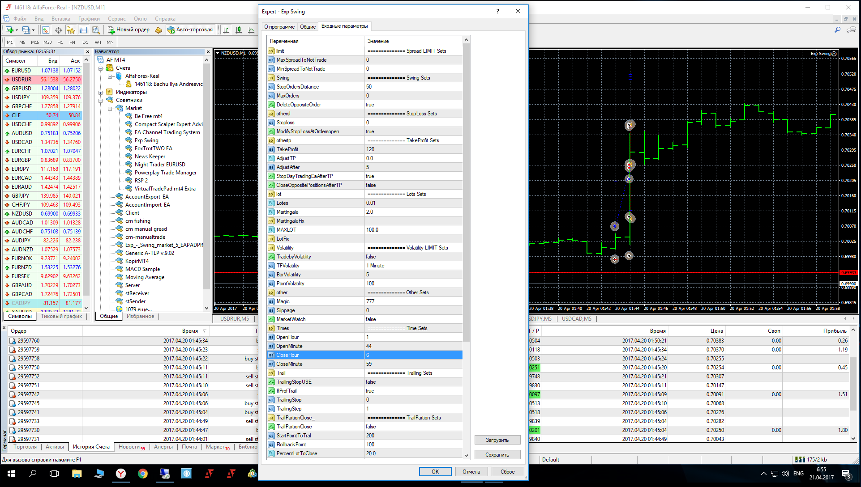Open Profiles dropdown arrow in toolbar
Viewport: 861px width, 487px height.
(x=33, y=30)
